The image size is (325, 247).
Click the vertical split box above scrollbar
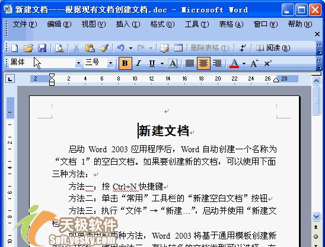[x=316, y=74]
